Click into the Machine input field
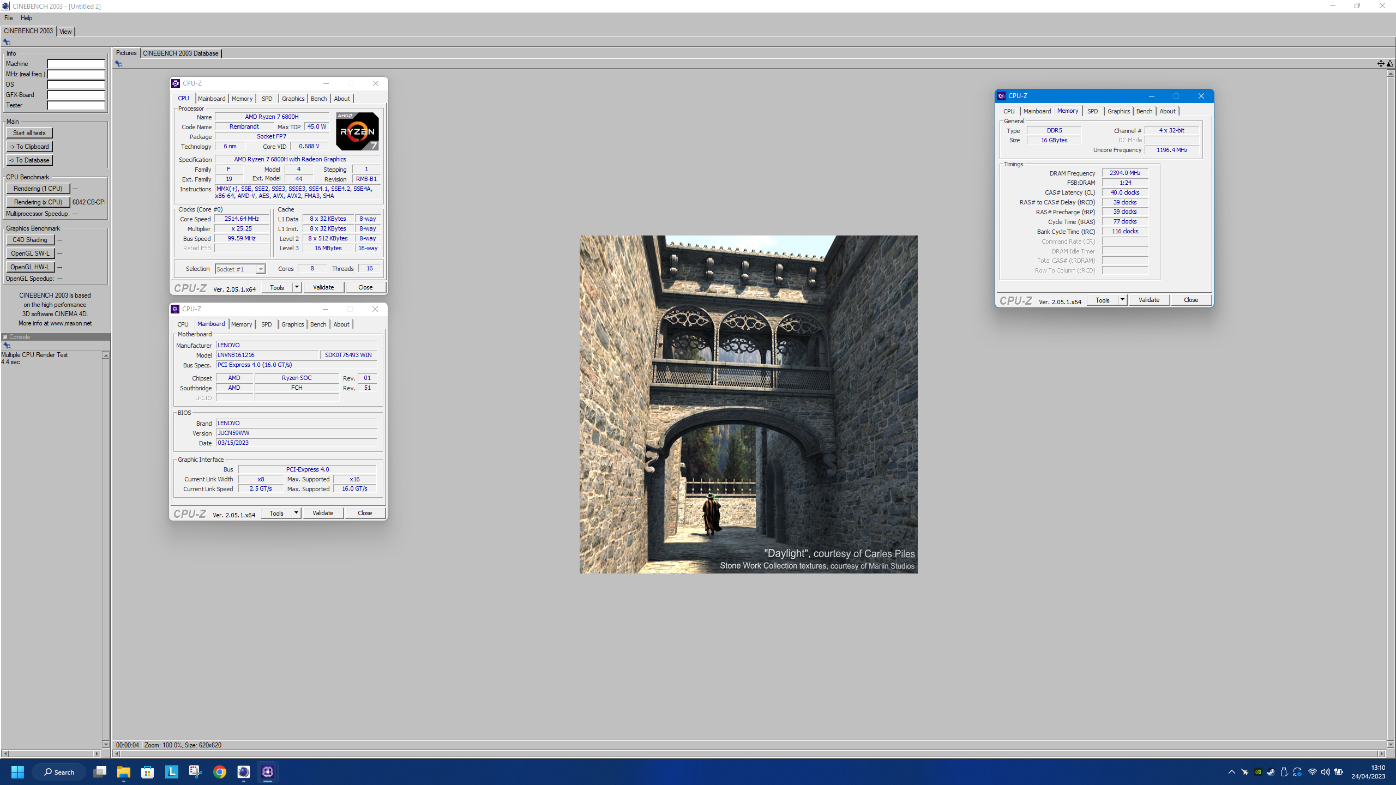This screenshot has width=1396, height=785. tap(76, 64)
